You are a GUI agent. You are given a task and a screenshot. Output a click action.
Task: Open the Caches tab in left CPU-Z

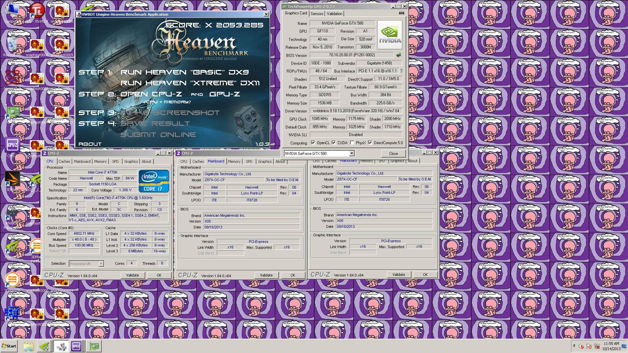[x=64, y=161]
